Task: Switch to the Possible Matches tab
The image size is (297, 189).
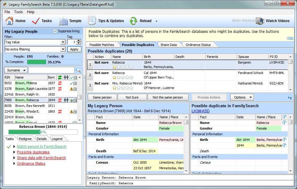Action: (102, 45)
